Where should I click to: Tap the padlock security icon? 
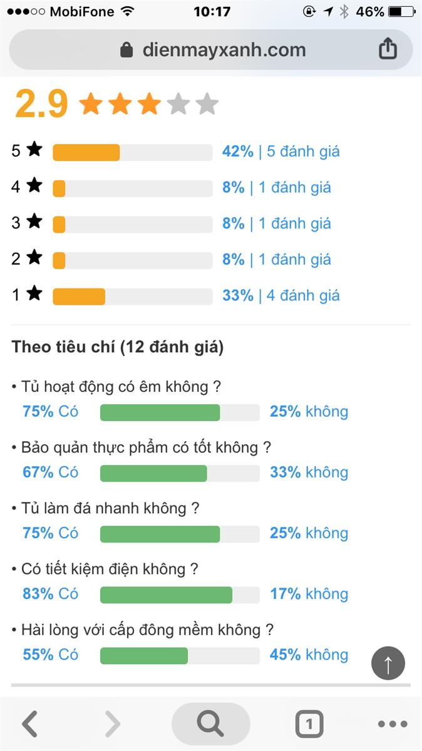(127, 50)
